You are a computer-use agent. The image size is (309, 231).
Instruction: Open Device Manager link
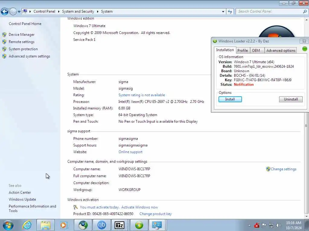[x=21, y=35]
